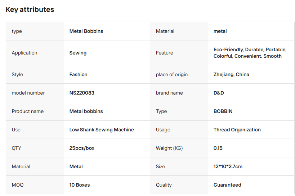Select the Sewing application value
Viewport: 295px width, 196px height.
[78, 53]
